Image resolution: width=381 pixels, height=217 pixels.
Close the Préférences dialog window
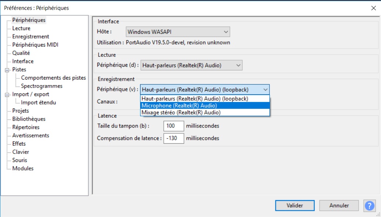coord(374,8)
